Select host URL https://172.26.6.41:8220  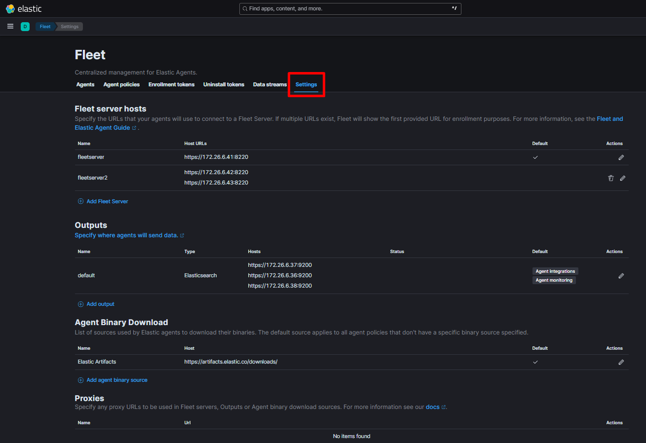tap(216, 157)
